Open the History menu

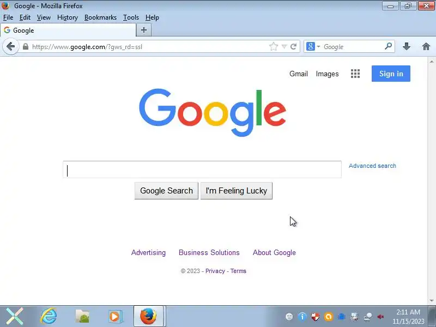coord(67,17)
